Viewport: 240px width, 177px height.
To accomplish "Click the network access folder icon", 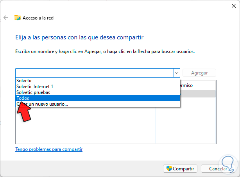I will [x=18, y=18].
